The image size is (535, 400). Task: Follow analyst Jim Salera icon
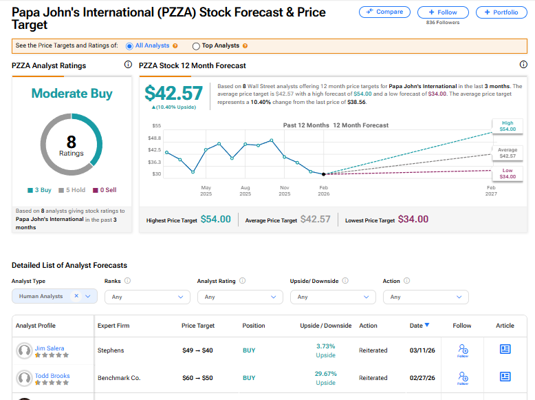click(x=463, y=350)
